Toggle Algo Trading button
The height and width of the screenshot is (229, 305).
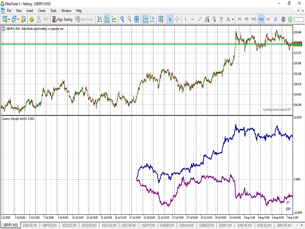(x=62, y=20)
